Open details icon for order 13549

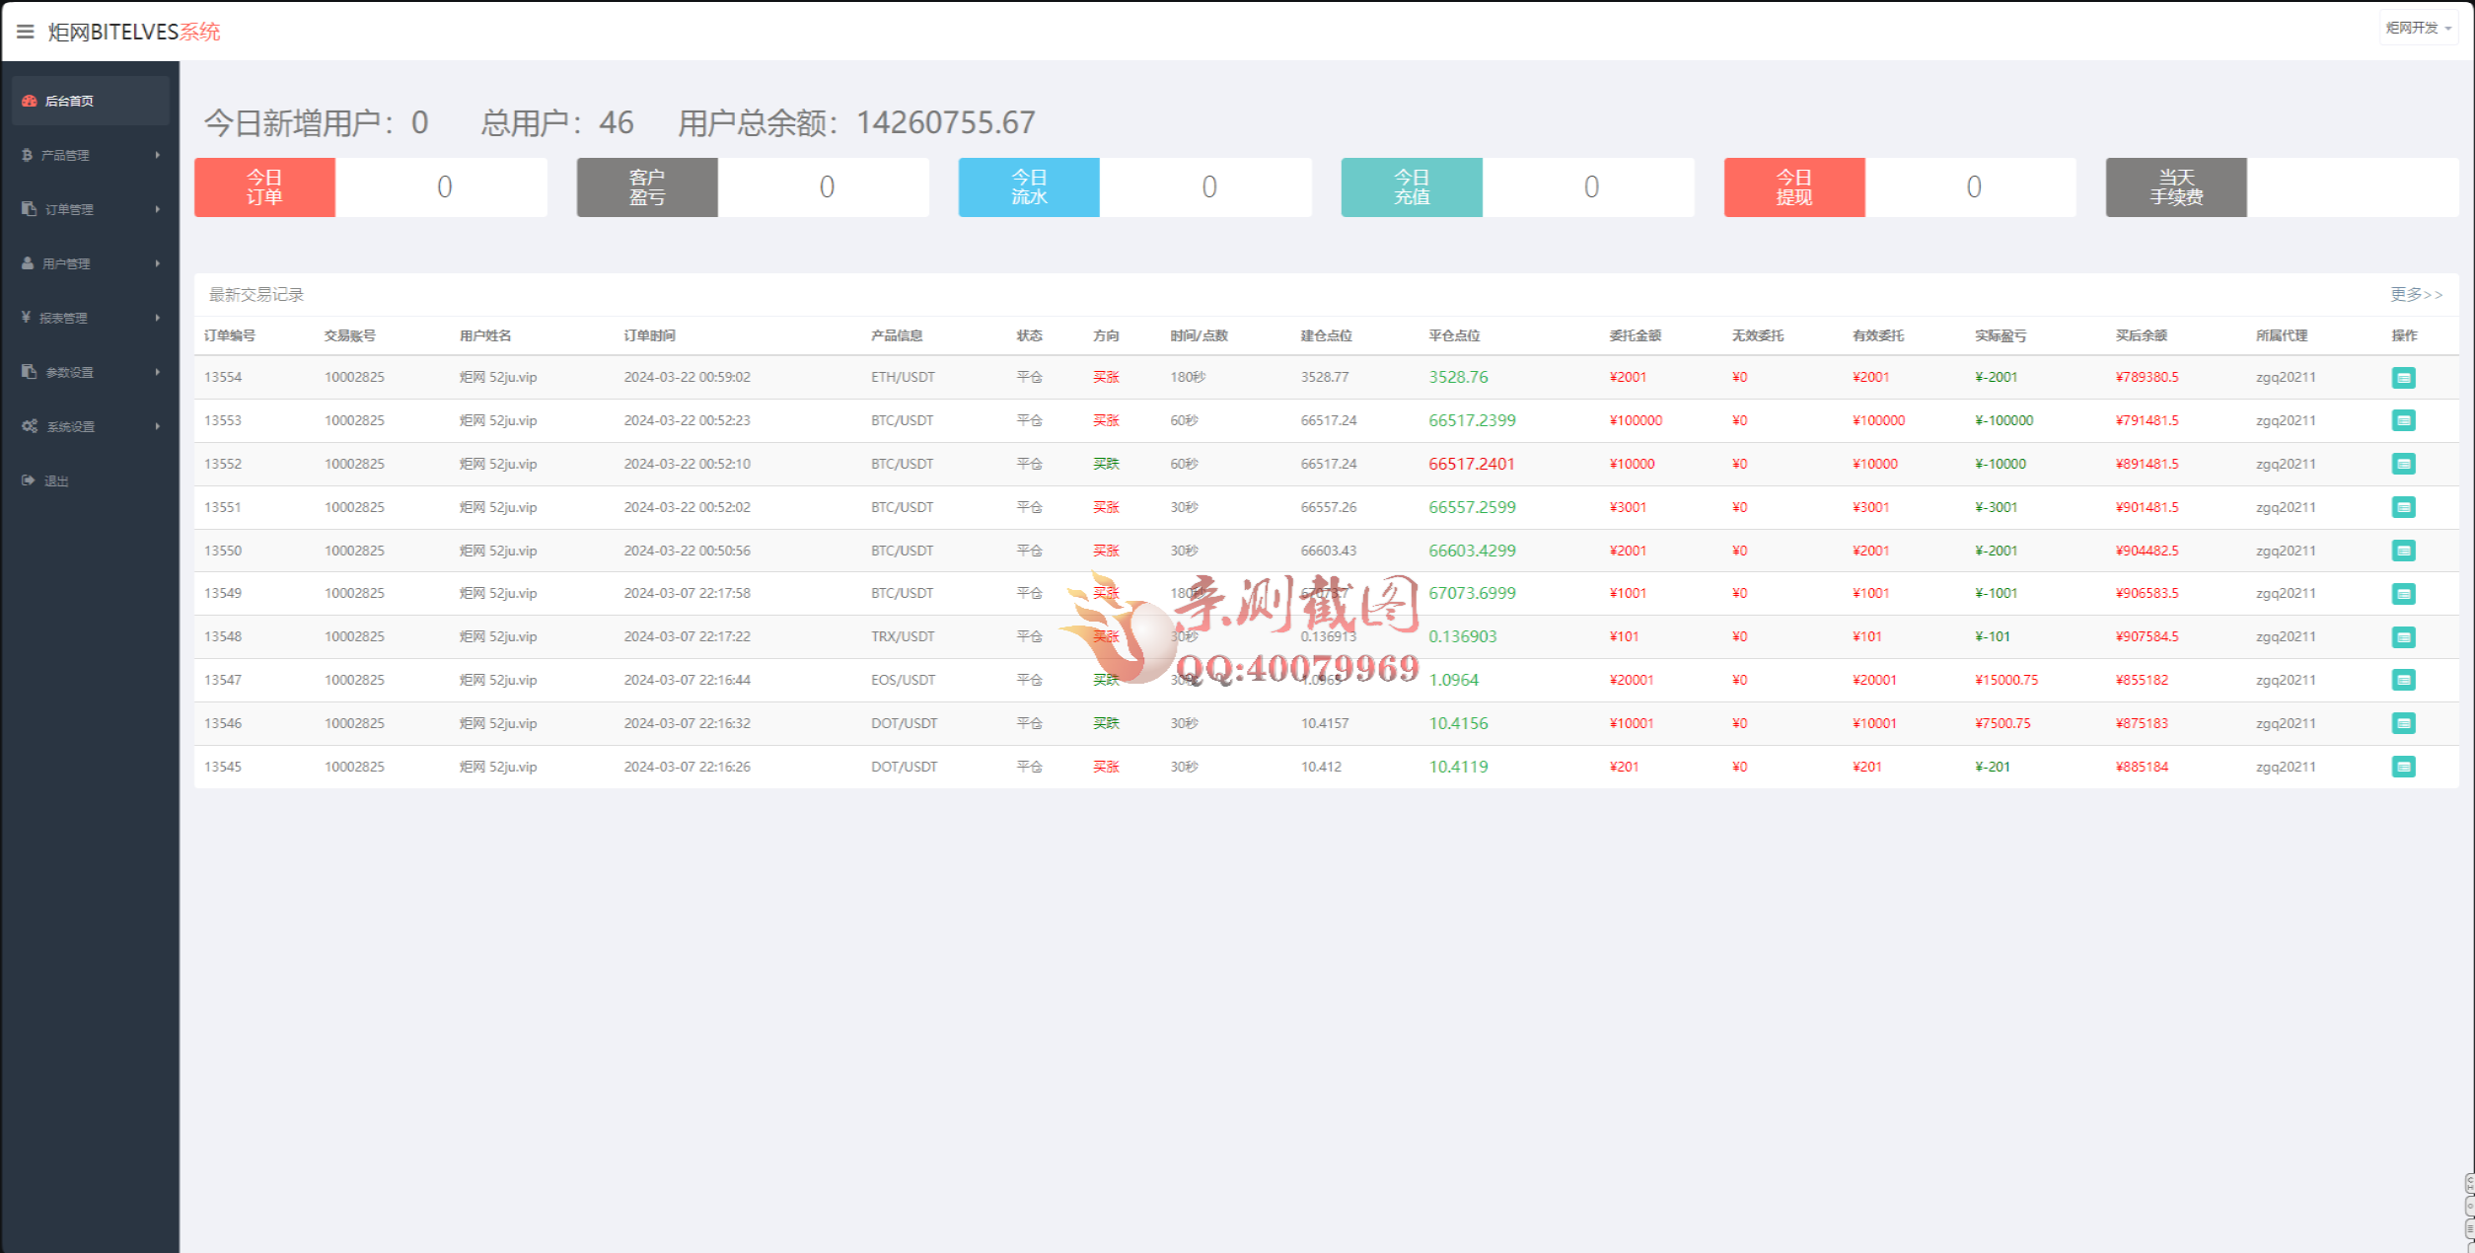(2403, 593)
